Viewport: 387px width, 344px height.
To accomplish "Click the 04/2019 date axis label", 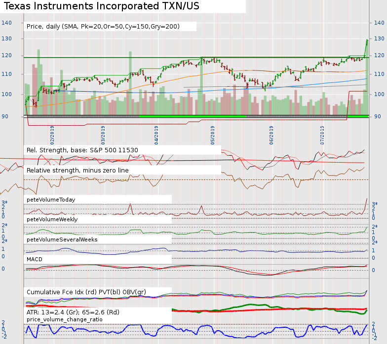I will tap(156, 135).
